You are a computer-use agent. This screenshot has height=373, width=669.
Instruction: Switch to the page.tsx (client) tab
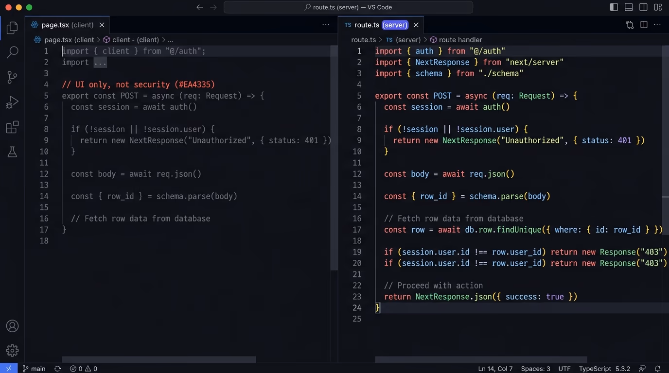tap(68, 25)
